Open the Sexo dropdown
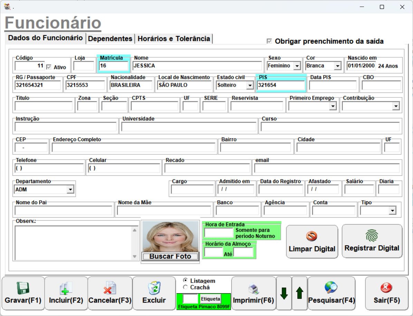413x316 pixels. click(x=297, y=66)
